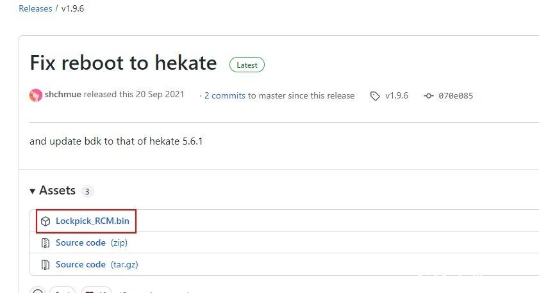539x293 pixels.
Task: Open commit 070e085
Action: (456, 96)
